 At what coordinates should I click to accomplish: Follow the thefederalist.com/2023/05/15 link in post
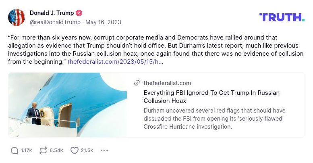pyautogui.click(x=115, y=62)
